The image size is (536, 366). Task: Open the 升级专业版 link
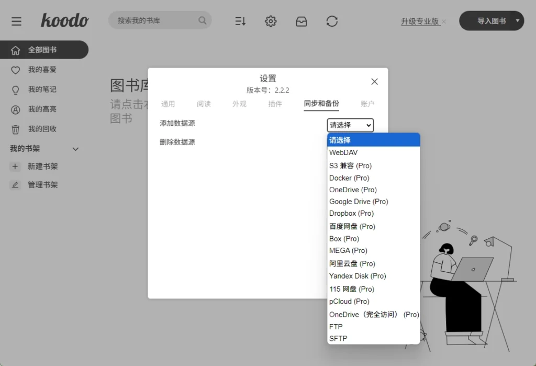coord(420,21)
